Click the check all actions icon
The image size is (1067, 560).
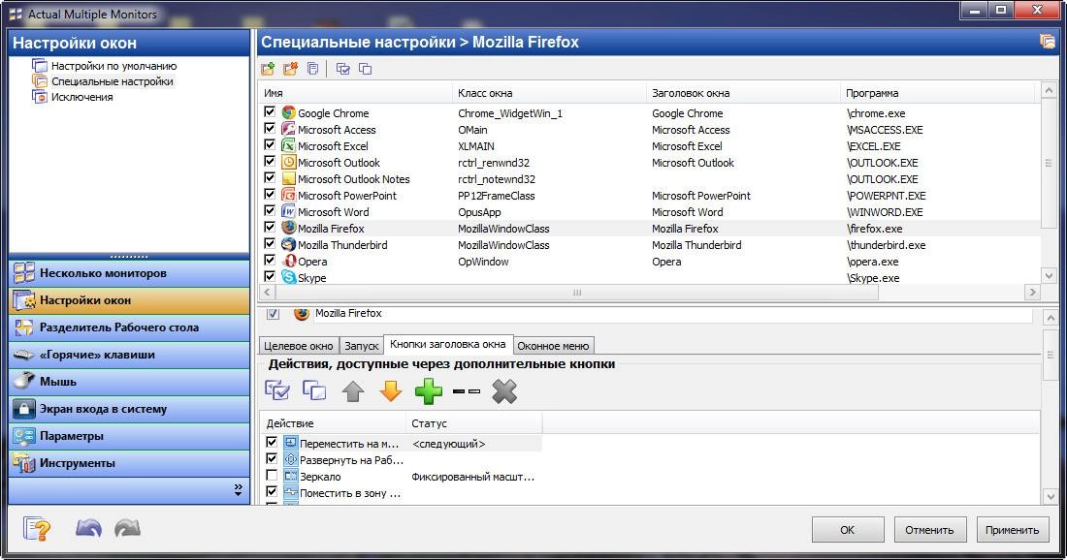(277, 390)
